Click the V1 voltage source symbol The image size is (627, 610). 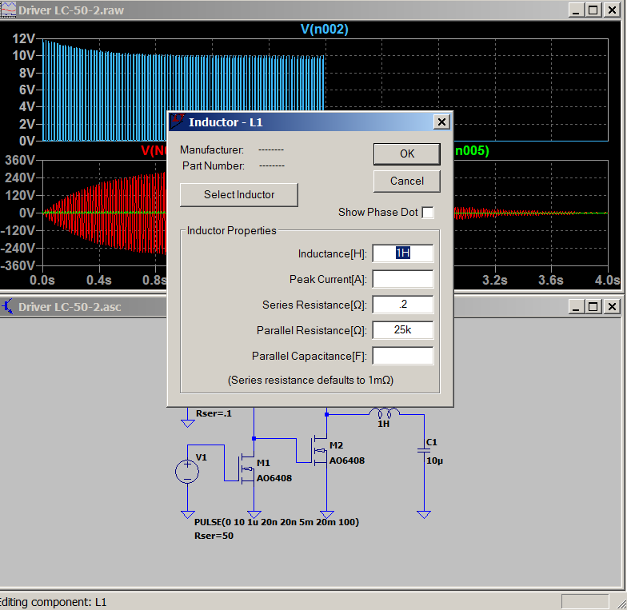pyautogui.click(x=187, y=471)
